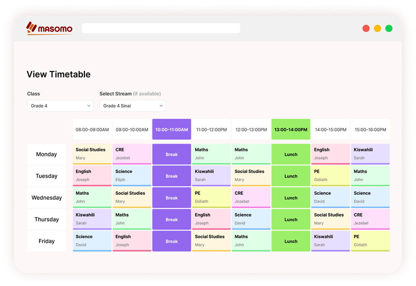Select the 13:00-14:00PM time header
This screenshot has width=416, height=286.
[291, 129]
